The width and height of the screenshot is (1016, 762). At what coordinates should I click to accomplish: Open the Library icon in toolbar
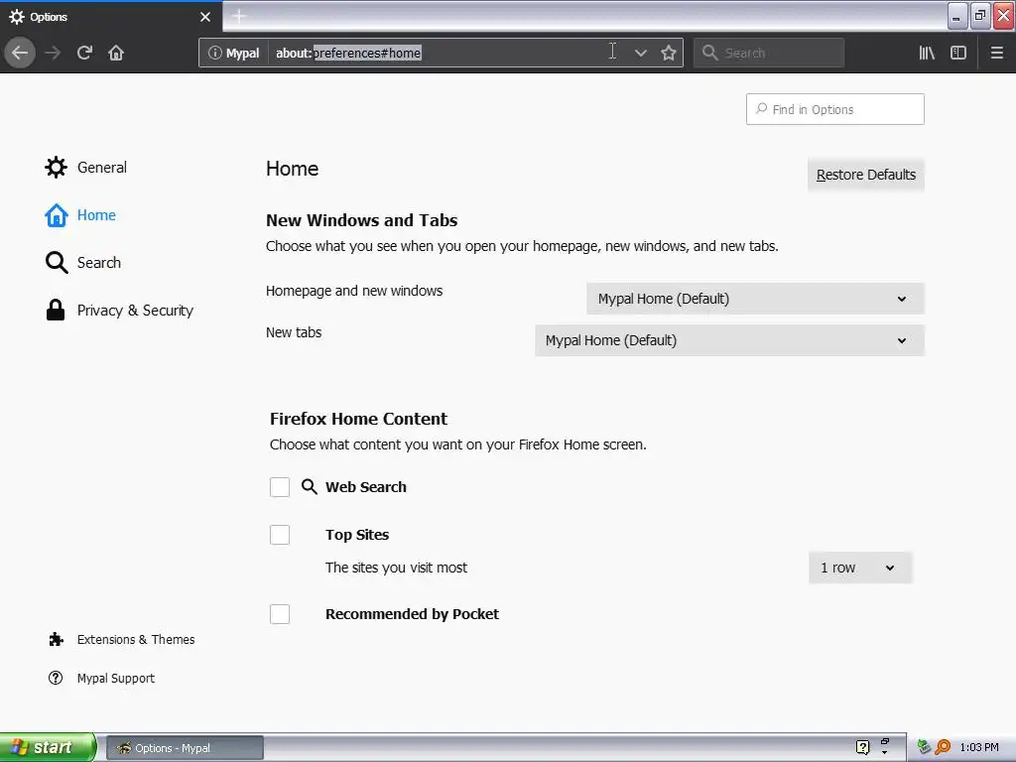tap(927, 54)
